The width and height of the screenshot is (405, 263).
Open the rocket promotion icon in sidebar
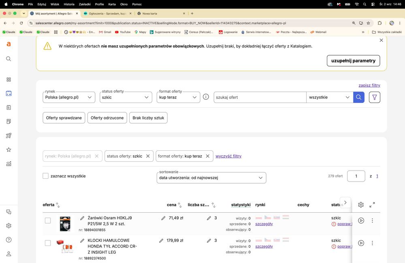pyautogui.click(x=9, y=136)
